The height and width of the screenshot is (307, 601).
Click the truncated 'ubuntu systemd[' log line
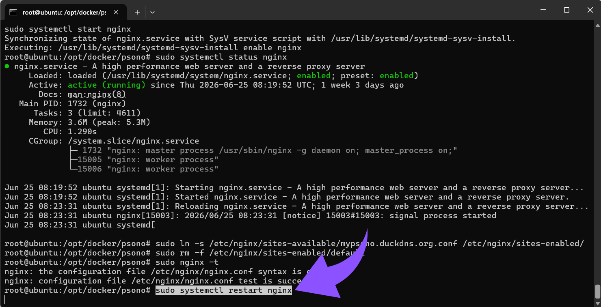(80, 225)
